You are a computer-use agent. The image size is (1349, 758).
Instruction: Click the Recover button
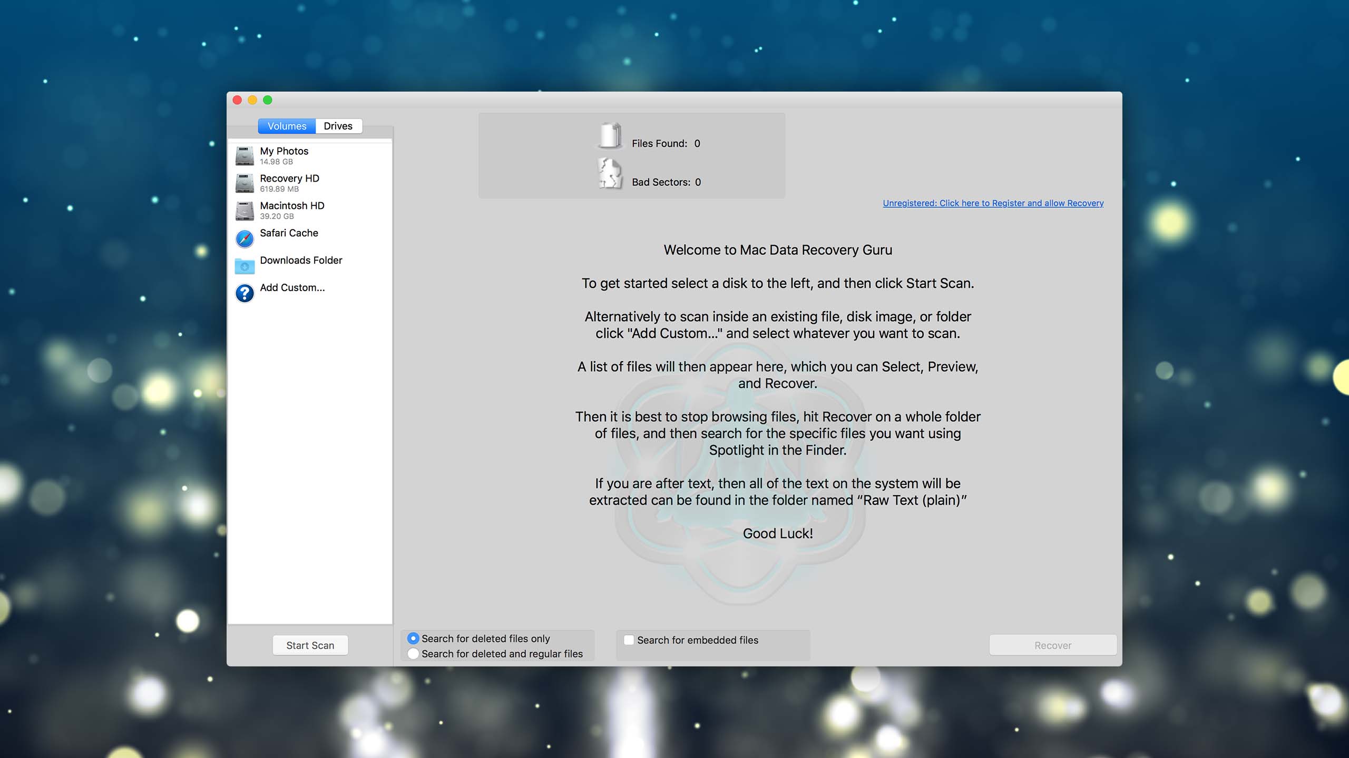coord(1053,645)
